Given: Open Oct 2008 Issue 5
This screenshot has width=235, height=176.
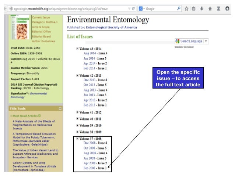Looking at the screenshot, I should (x=95, y=148).
